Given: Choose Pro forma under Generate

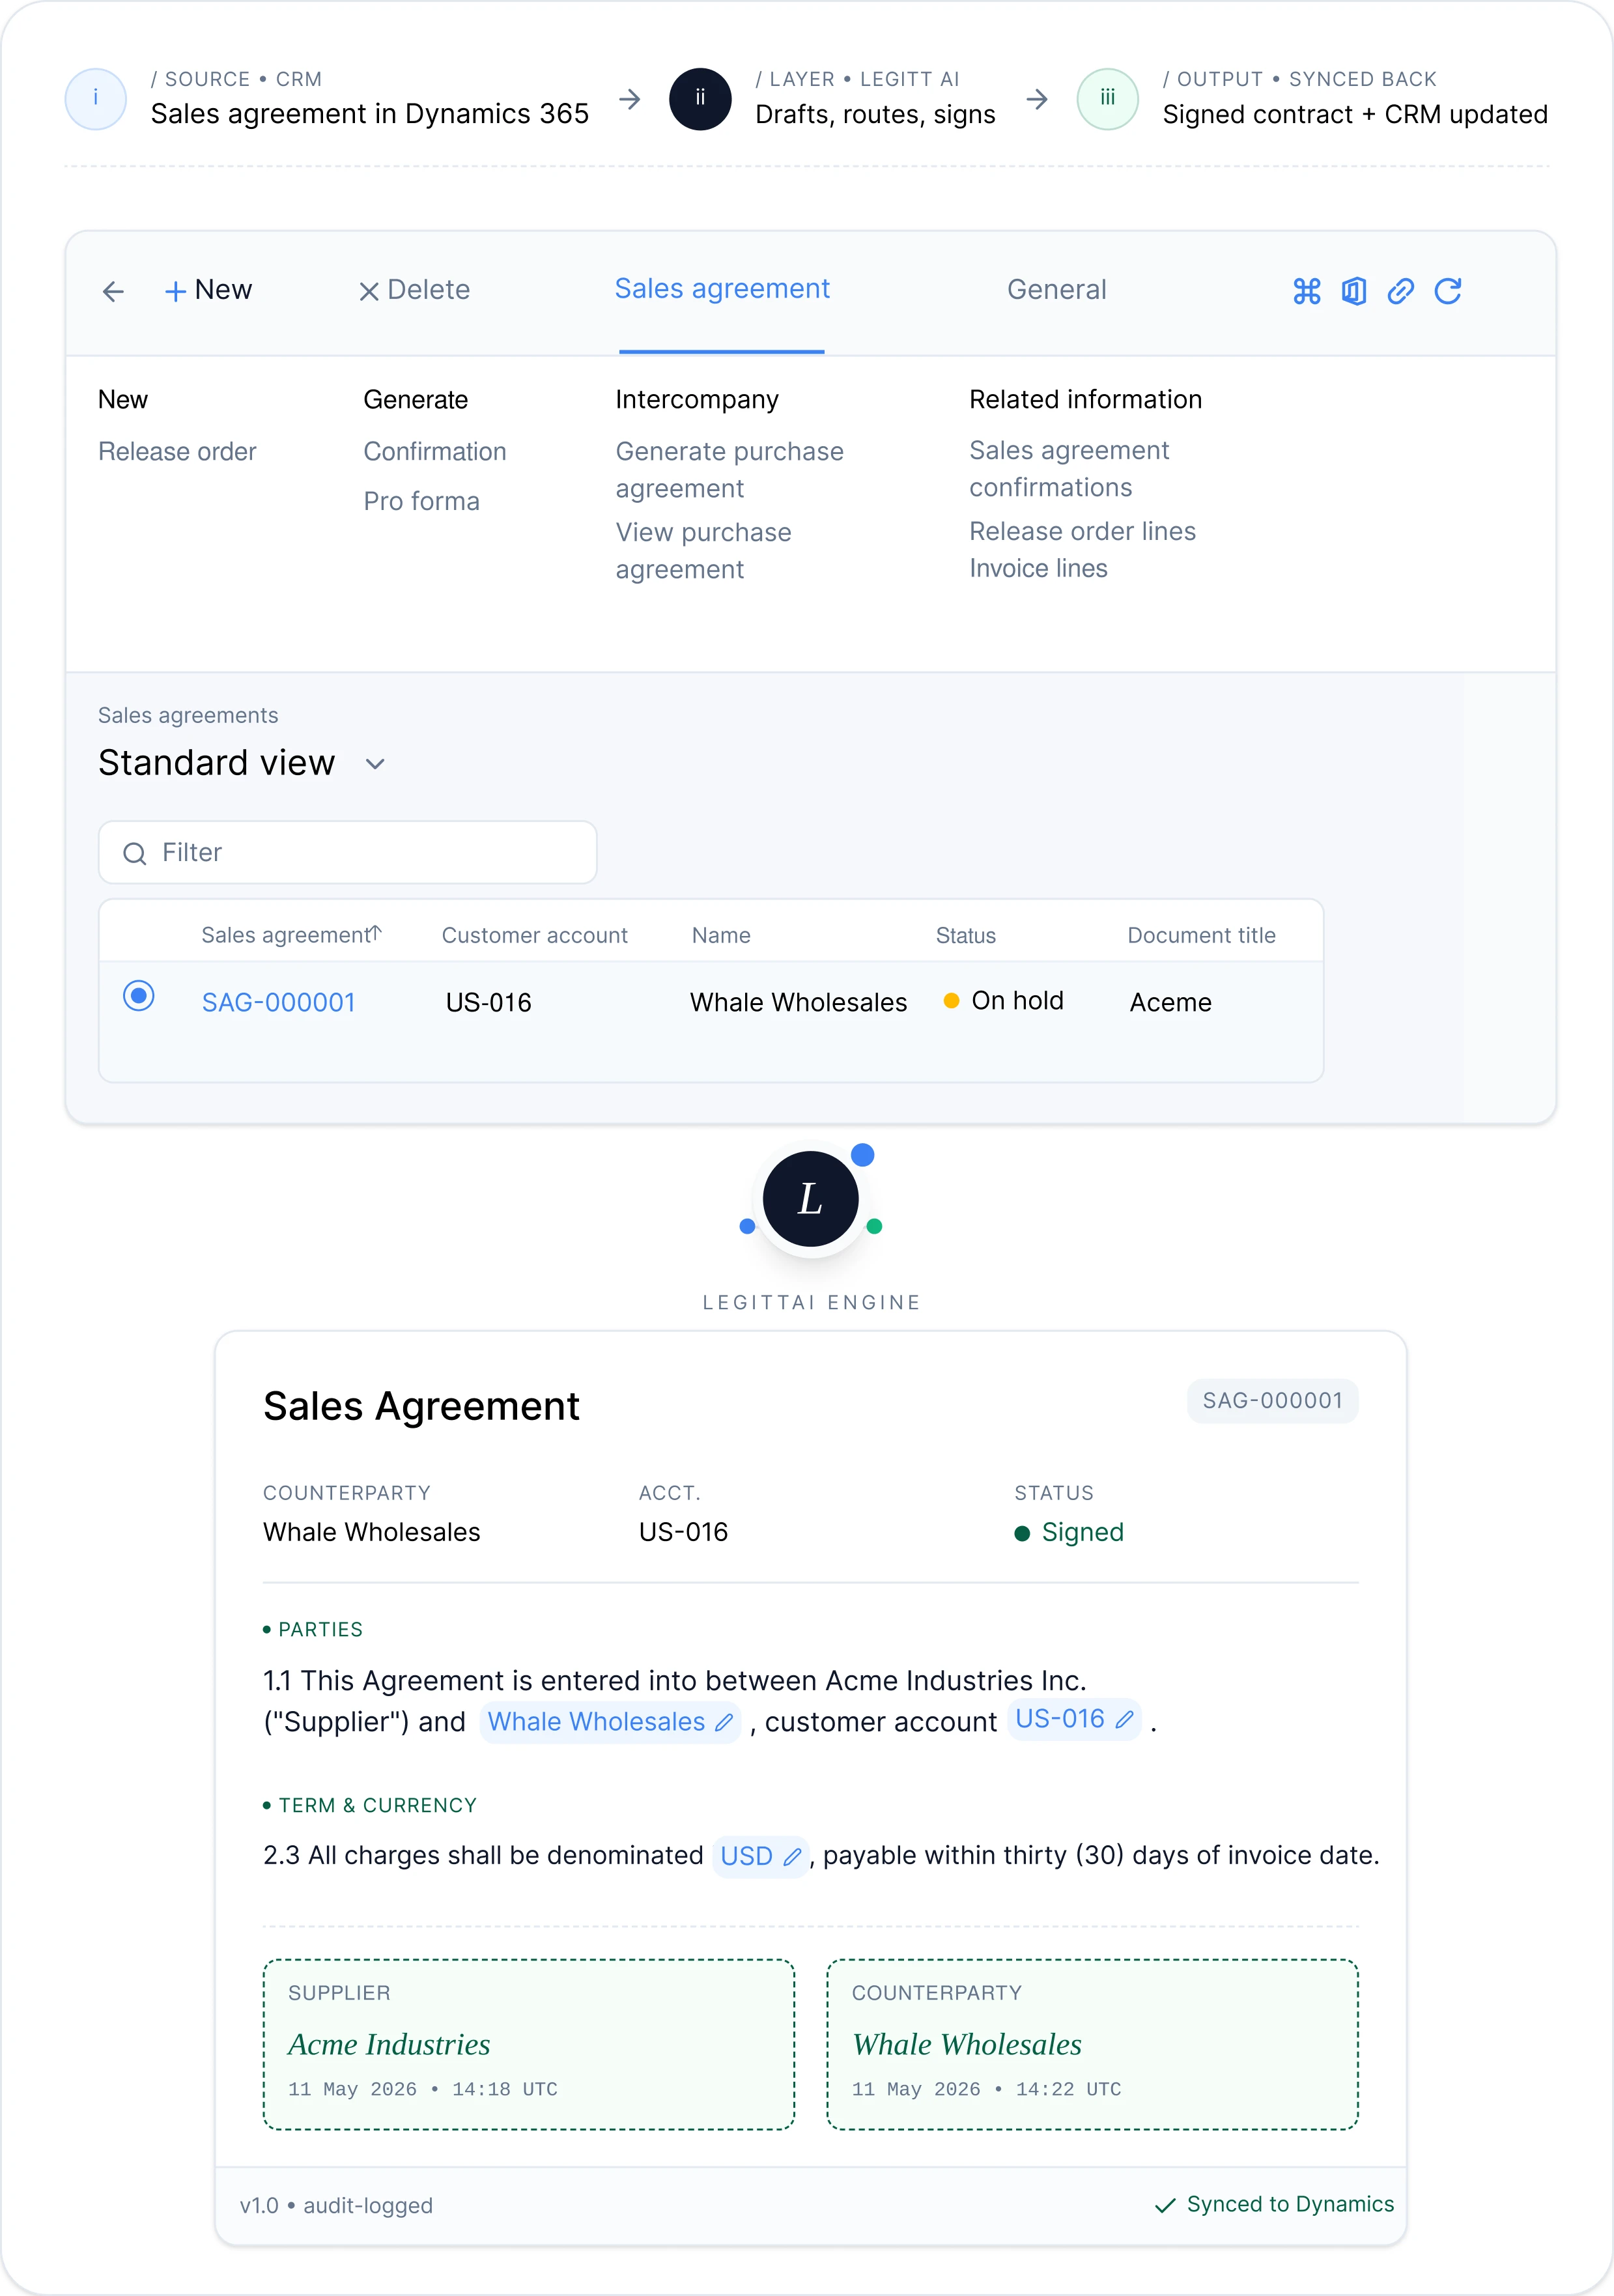Looking at the screenshot, I should pyautogui.click(x=421, y=501).
